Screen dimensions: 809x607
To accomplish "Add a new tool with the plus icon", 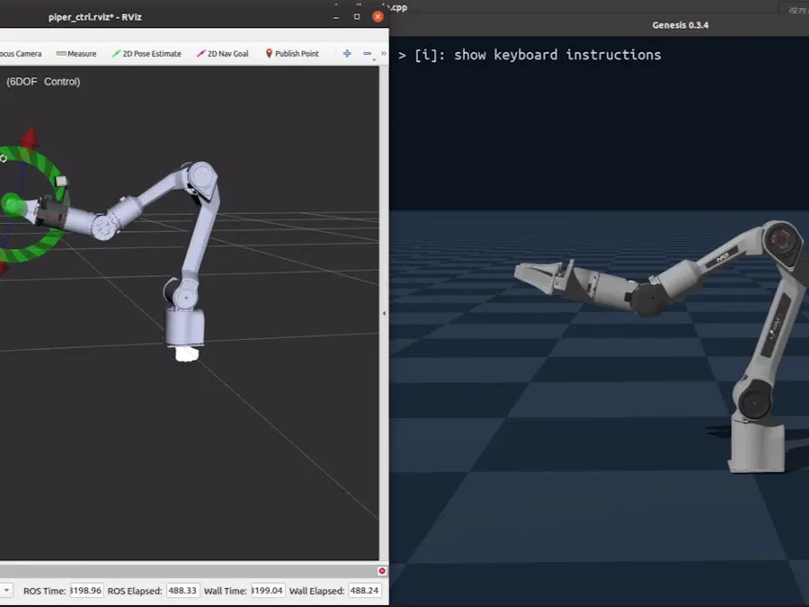I will coord(346,53).
